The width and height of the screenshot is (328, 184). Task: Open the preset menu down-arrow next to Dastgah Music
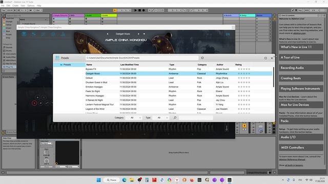(144, 34)
